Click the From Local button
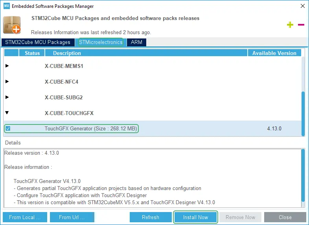309x225 pixels. pos(25,217)
